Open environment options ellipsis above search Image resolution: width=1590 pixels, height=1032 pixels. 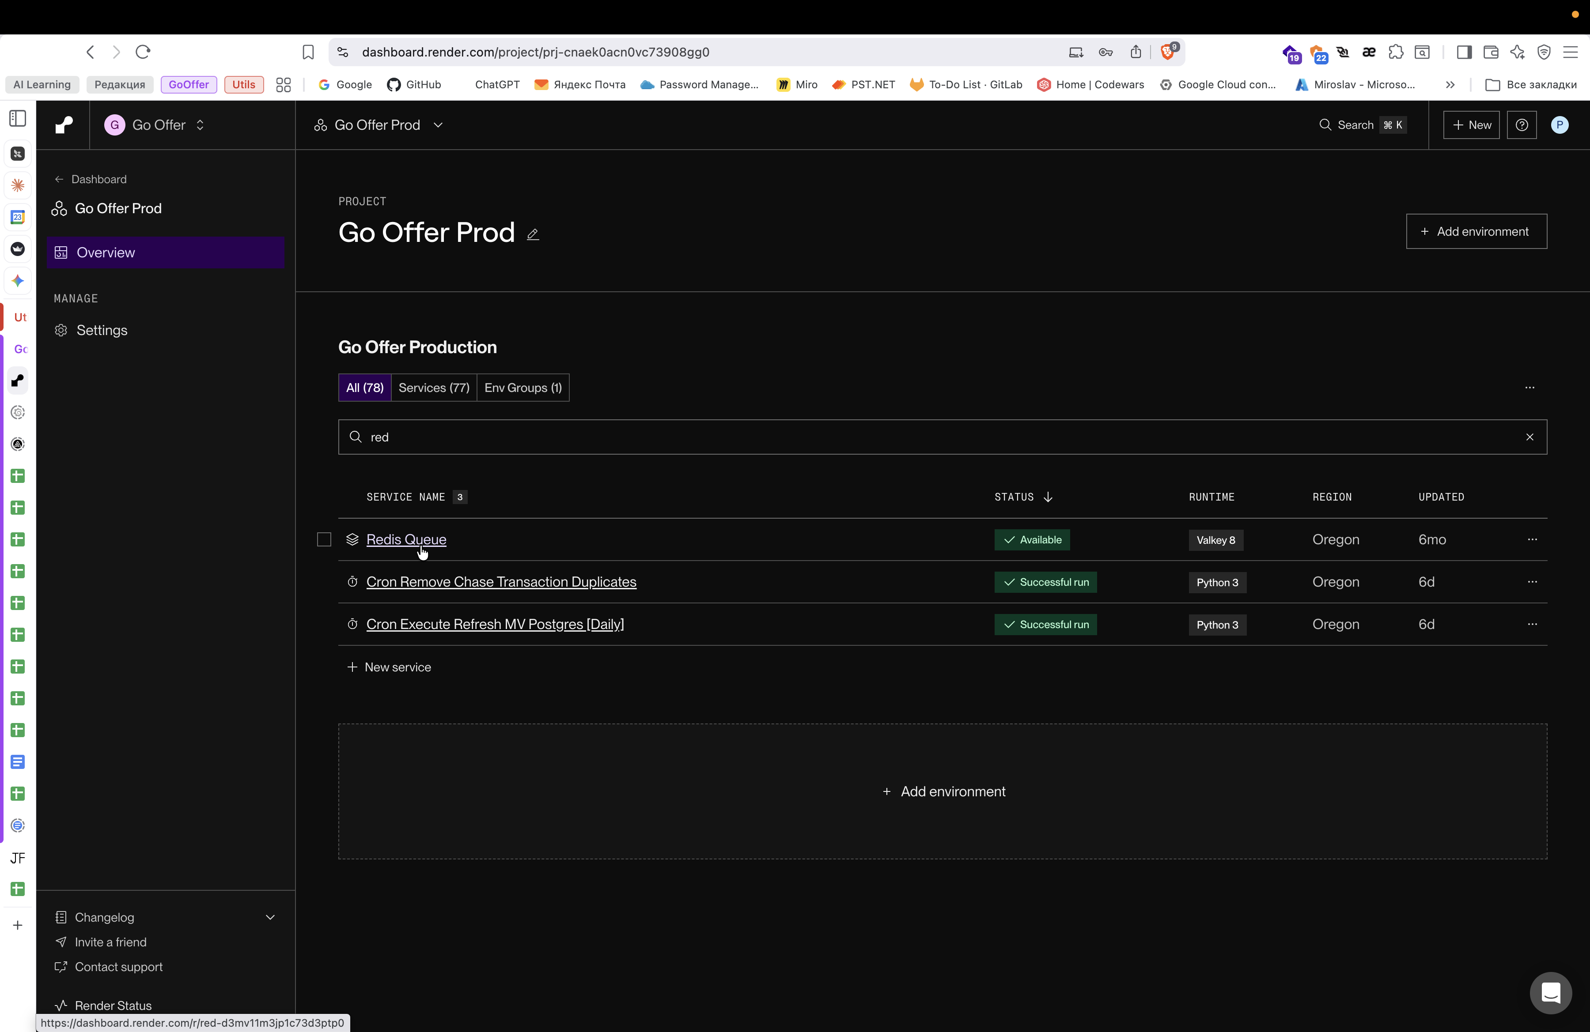tap(1529, 388)
